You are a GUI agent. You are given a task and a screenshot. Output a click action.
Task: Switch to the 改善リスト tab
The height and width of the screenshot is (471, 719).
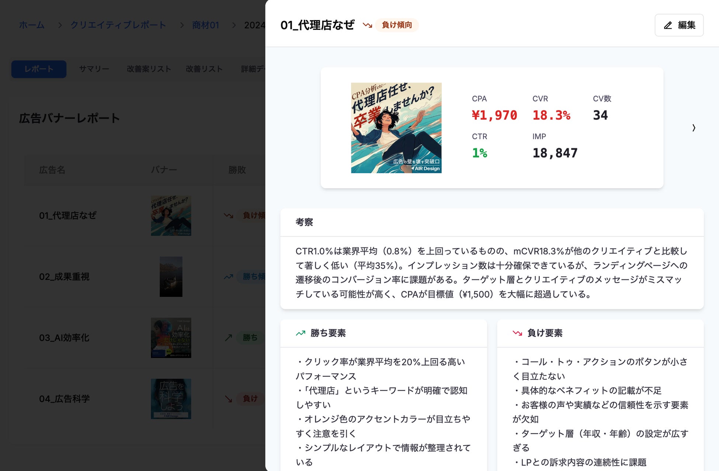coord(204,69)
